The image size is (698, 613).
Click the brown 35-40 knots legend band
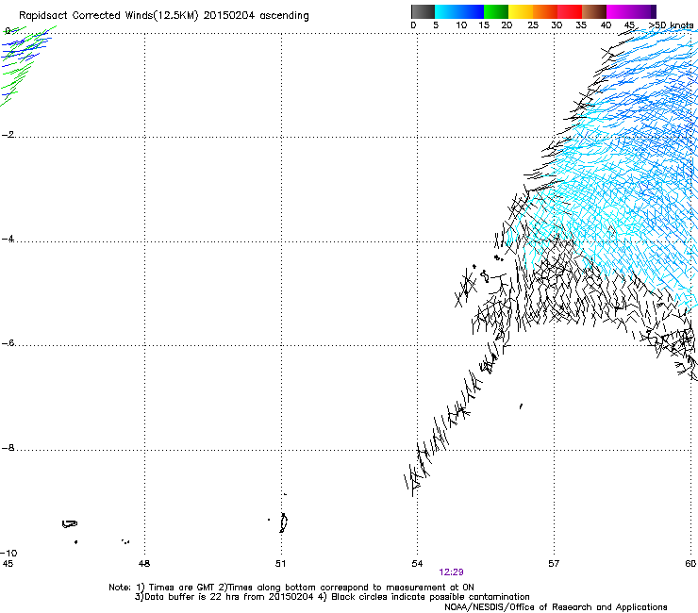click(x=594, y=11)
